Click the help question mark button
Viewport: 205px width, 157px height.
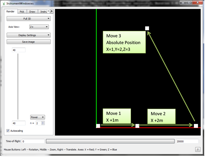click(198, 149)
